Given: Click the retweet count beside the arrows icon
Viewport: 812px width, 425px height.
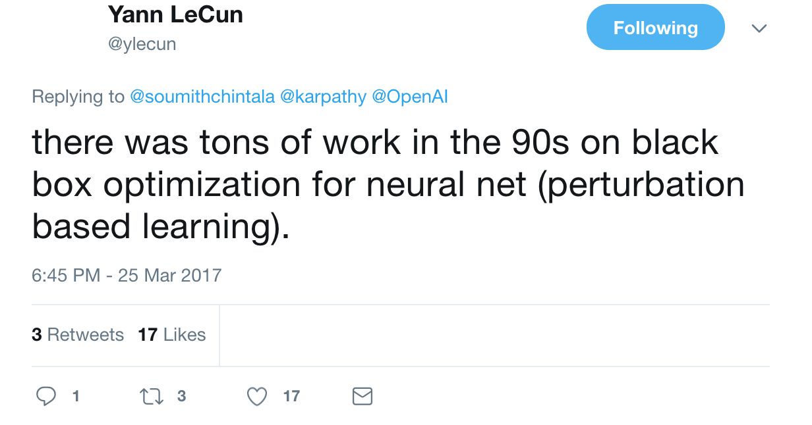Looking at the screenshot, I should click(181, 396).
